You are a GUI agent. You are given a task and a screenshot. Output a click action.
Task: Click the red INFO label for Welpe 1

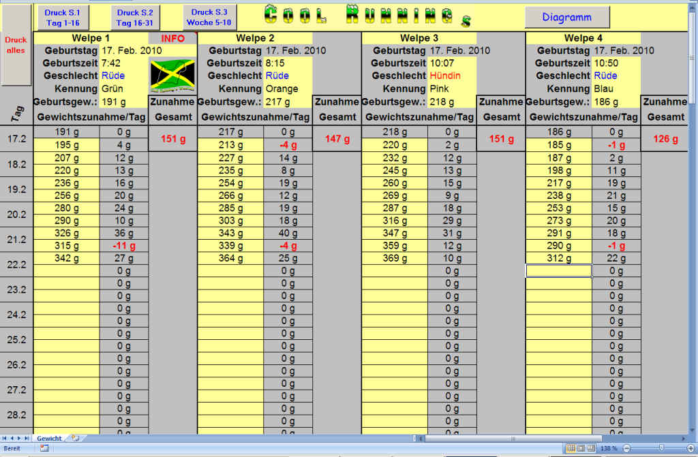[x=172, y=38]
